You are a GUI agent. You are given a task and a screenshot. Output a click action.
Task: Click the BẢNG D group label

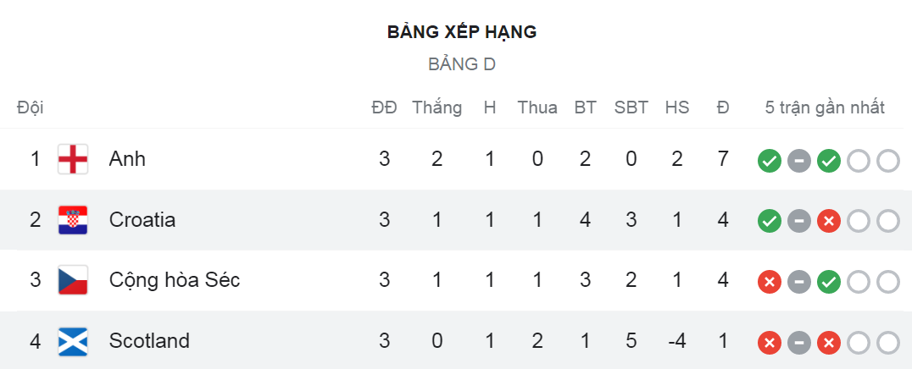point(462,64)
